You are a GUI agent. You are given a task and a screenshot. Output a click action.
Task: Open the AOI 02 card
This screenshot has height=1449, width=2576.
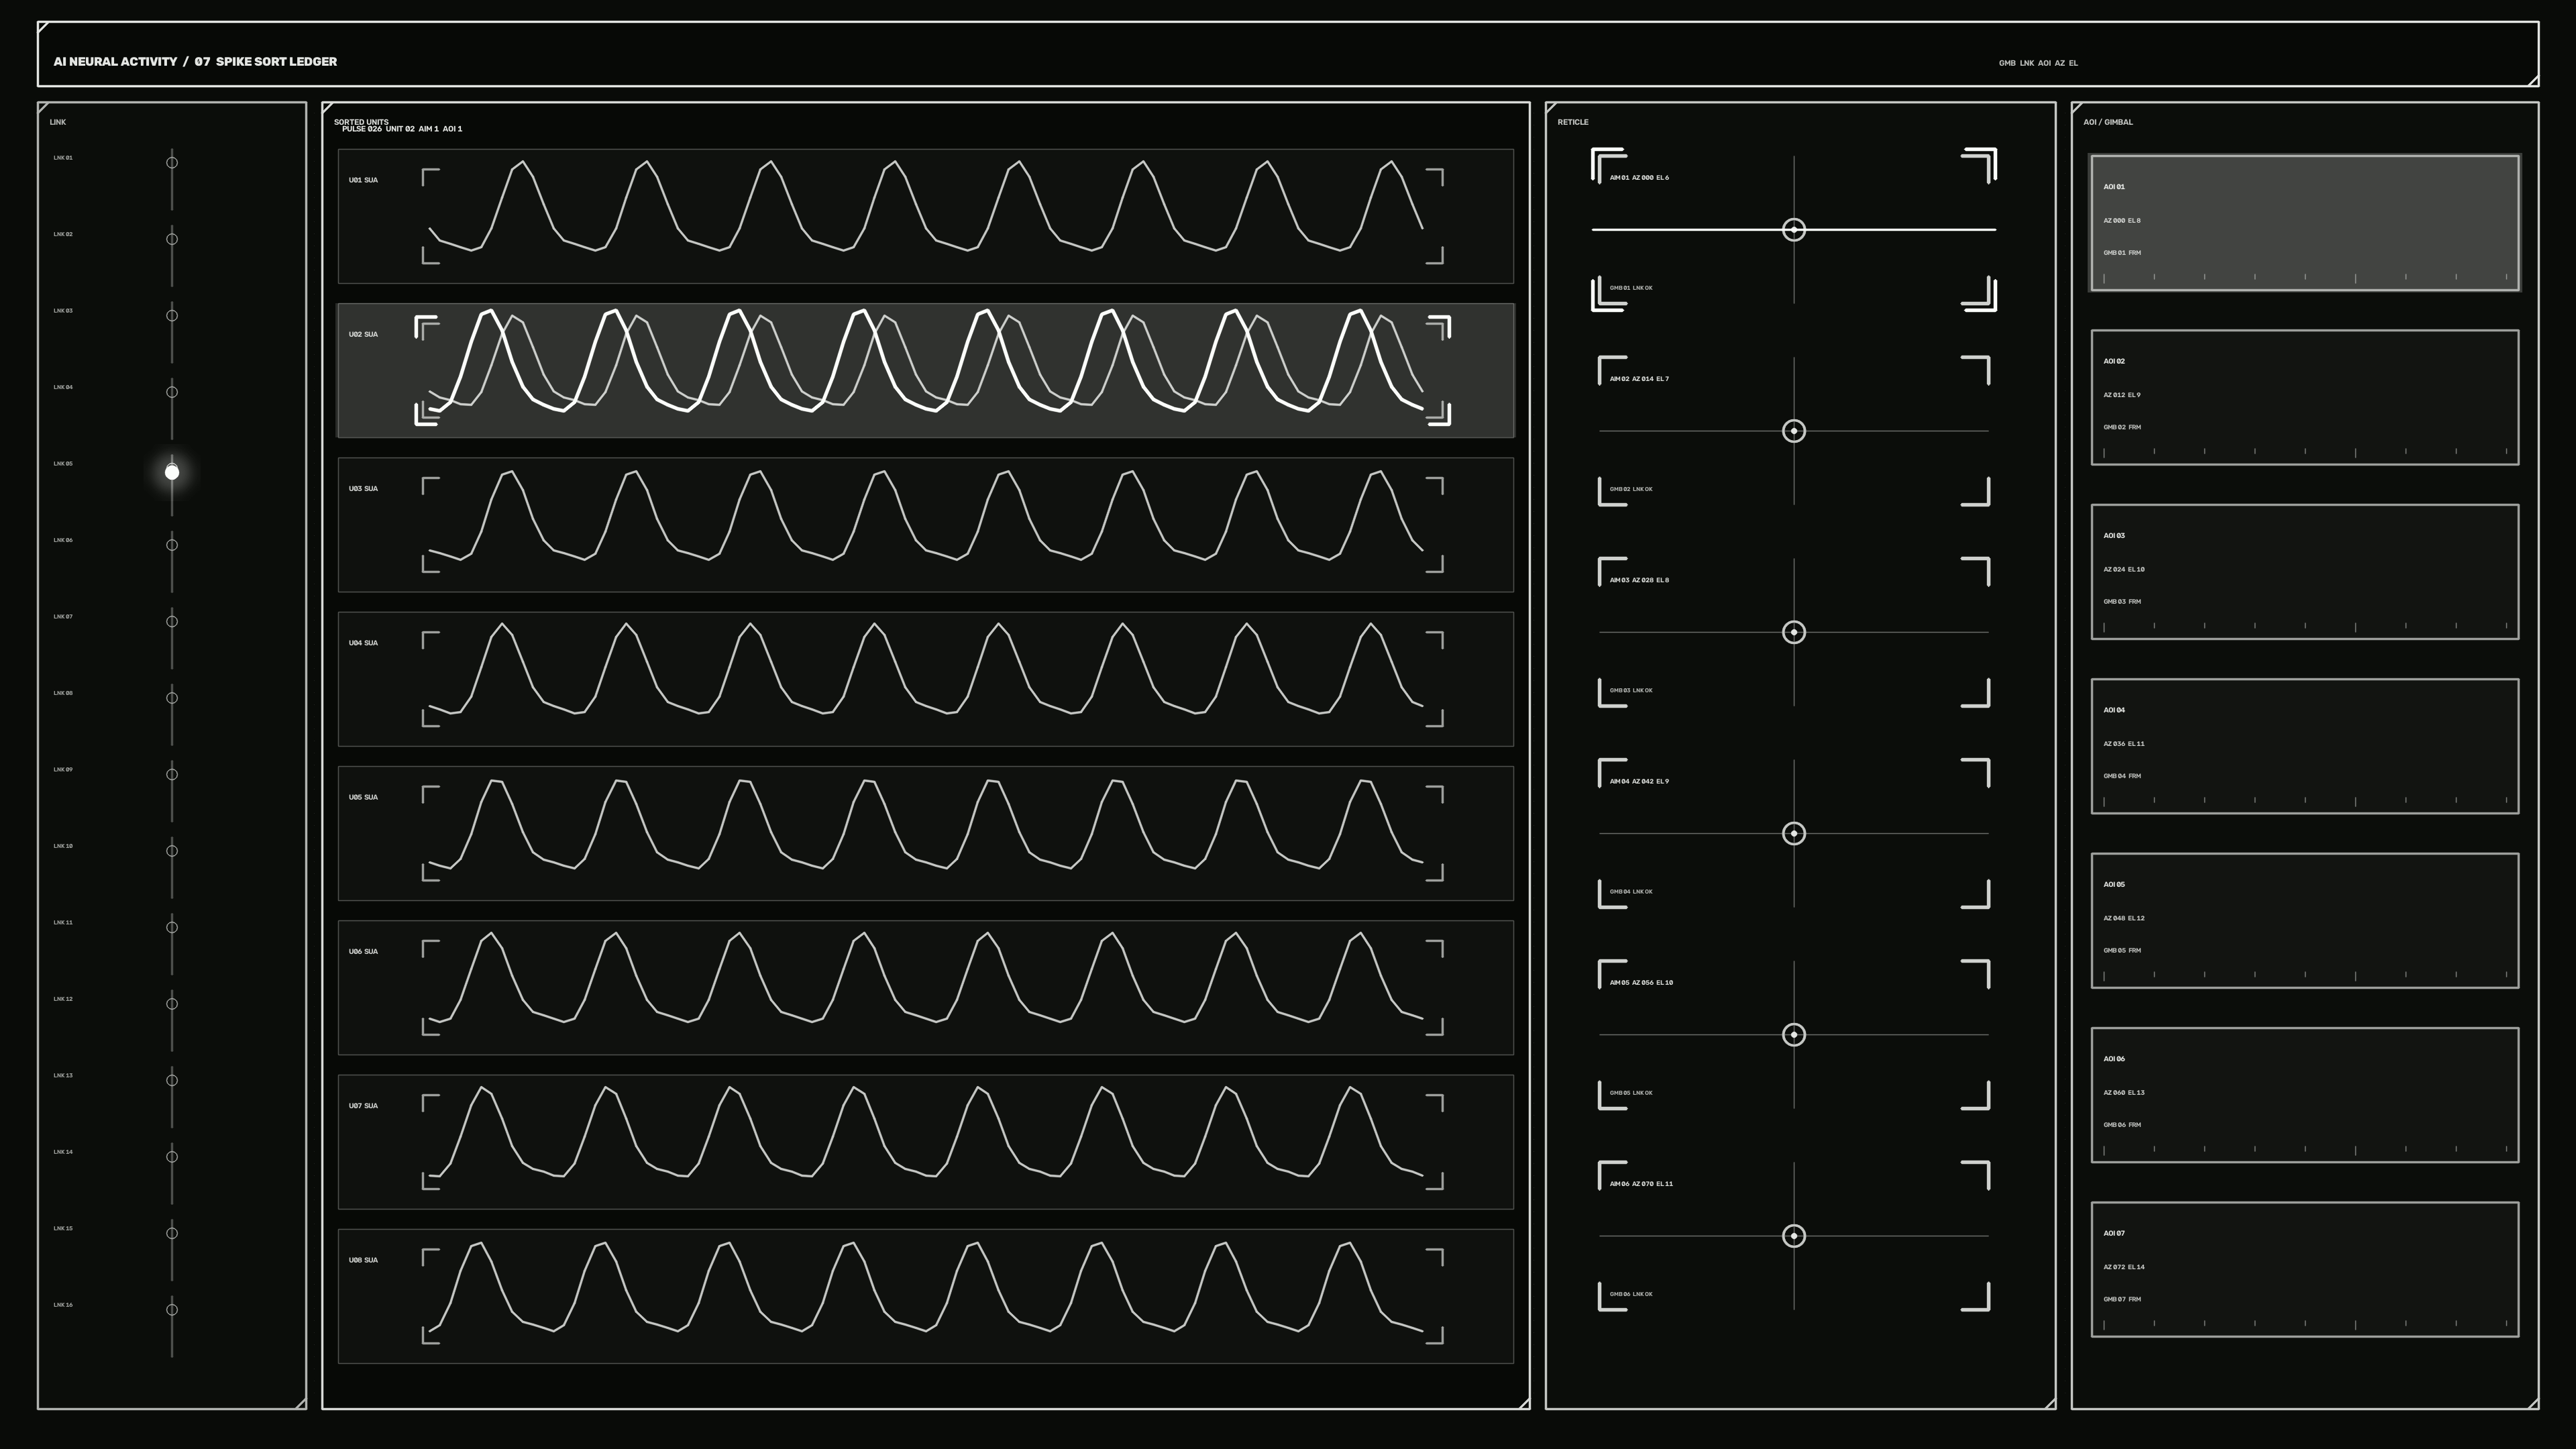pyautogui.click(x=2304, y=397)
